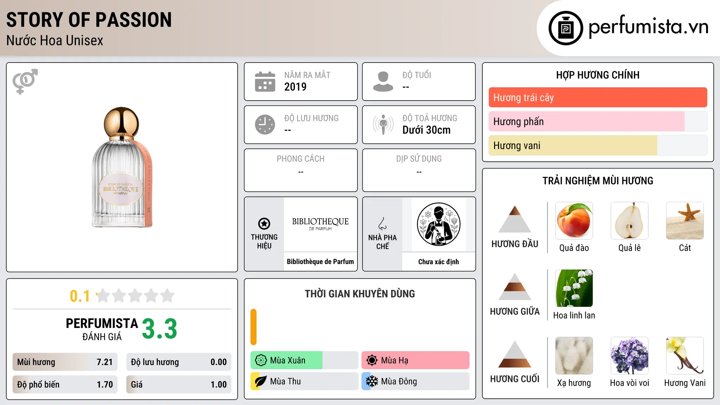Click the snowflake icon for Mùa Đông

[372, 381]
